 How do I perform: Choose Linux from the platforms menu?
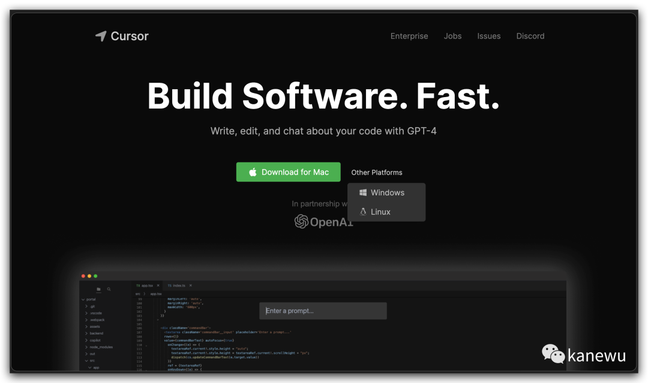tap(380, 212)
